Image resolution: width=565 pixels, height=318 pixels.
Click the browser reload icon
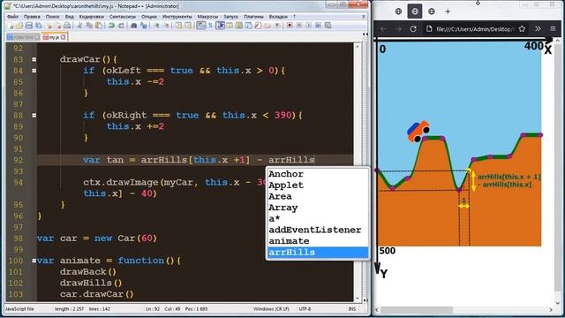(x=413, y=29)
